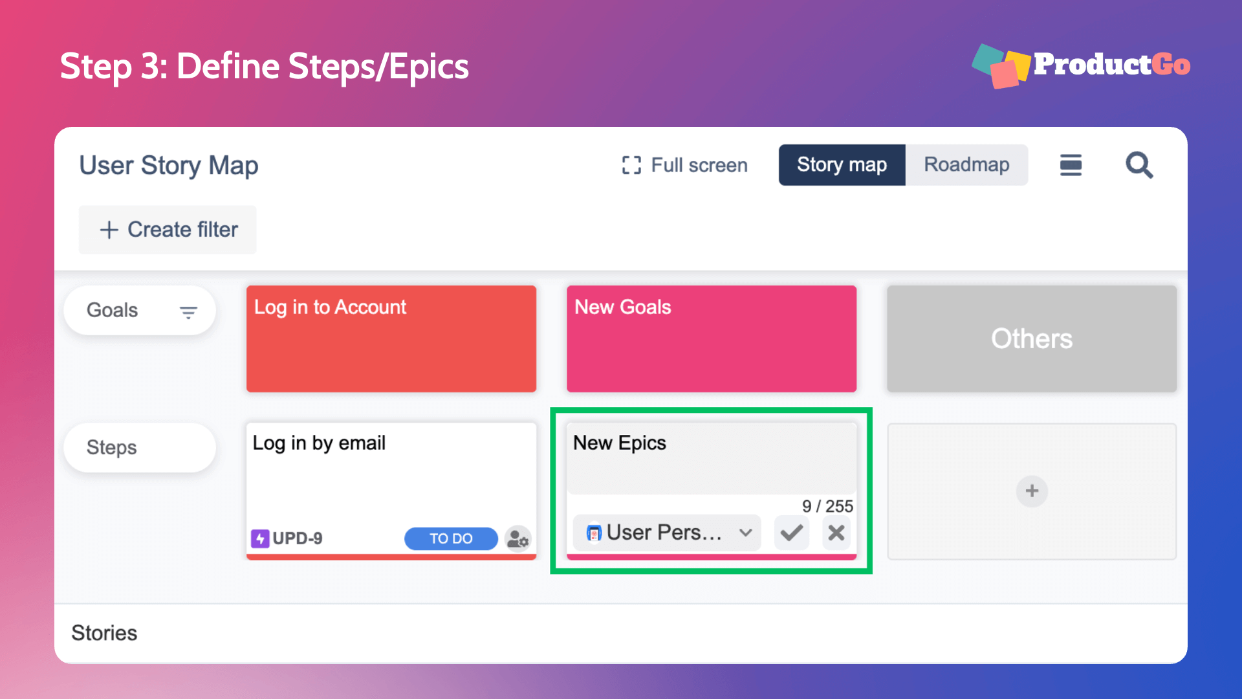Open assignee settings icon on UPD-9 card
Screen dimensions: 1242x699
point(517,538)
